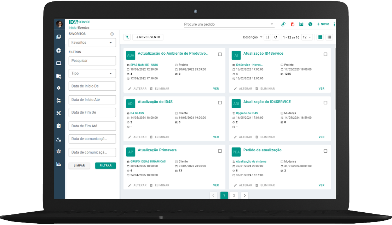Click Ver on Atualização ID4Service card
Viewport: 392px width, 225px height.
point(322,89)
